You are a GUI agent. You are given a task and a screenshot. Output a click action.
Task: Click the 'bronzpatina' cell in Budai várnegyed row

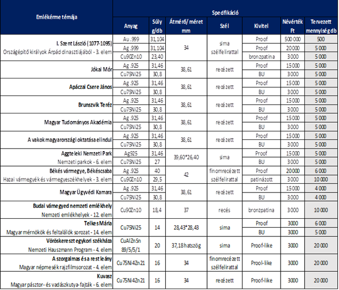point(261,210)
